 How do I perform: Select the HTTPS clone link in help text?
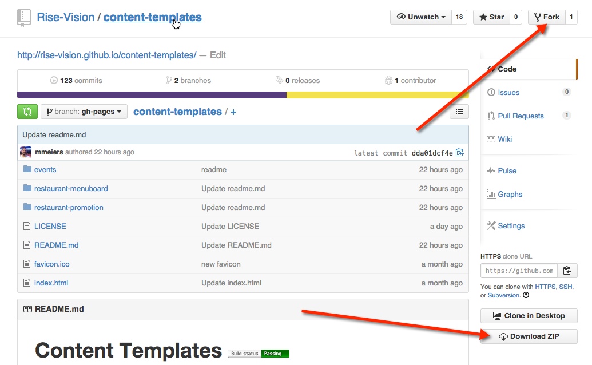(x=545, y=287)
